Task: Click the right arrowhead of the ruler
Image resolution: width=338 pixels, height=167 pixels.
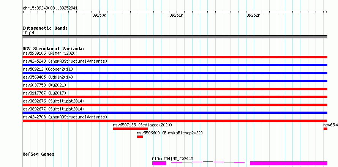Action: [326, 12]
